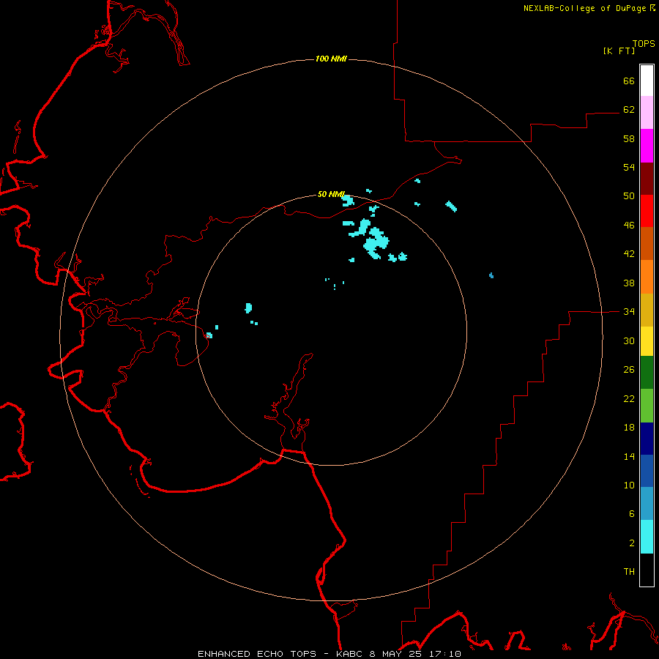Click the legend value 50

pos(629,196)
